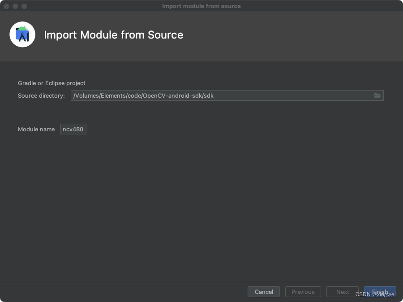Finish importing the module
Viewport: 403px width, 302px height.
point(380,292)
